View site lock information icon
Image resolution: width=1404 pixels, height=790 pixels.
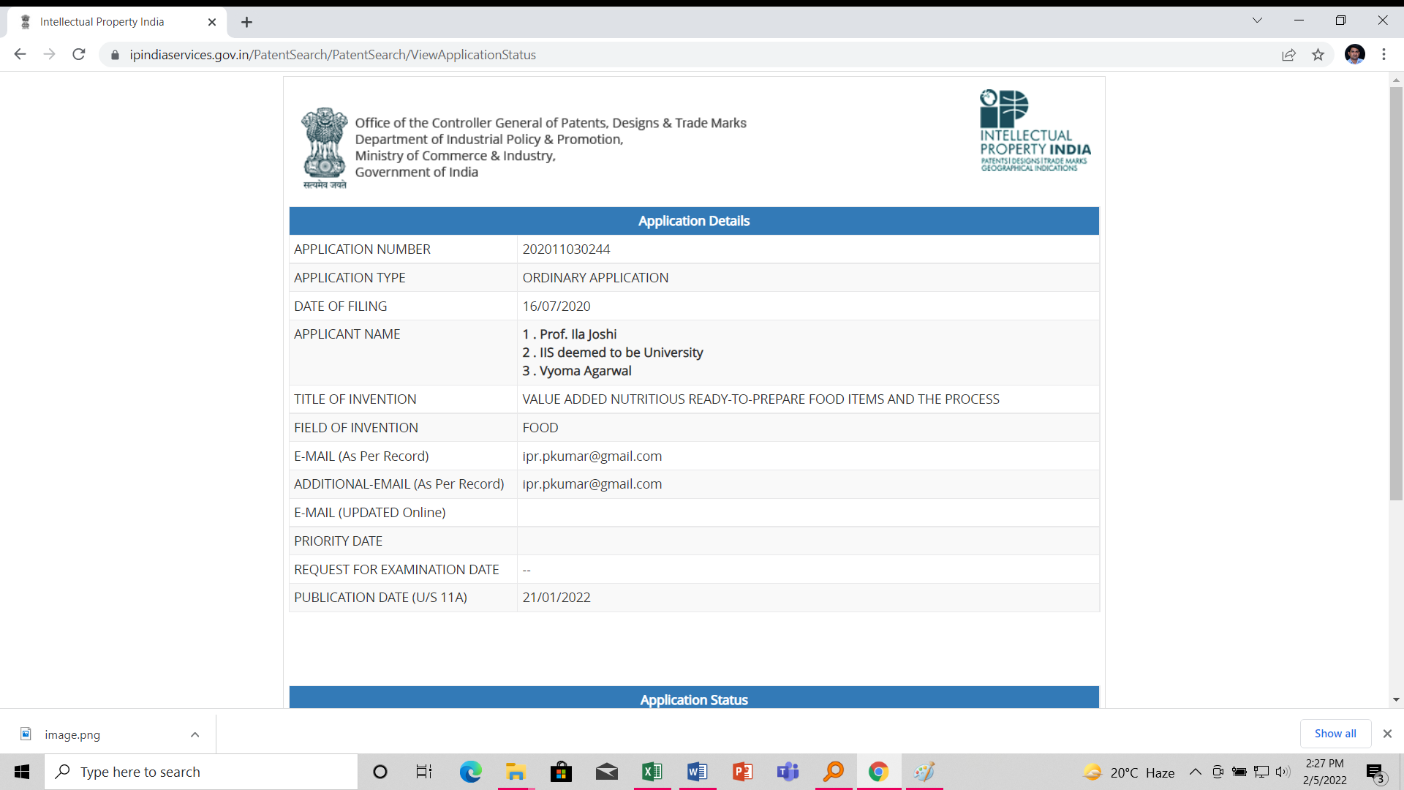tap(115, 55)
